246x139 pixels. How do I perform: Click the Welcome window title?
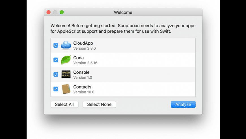[x=123, y=12]
